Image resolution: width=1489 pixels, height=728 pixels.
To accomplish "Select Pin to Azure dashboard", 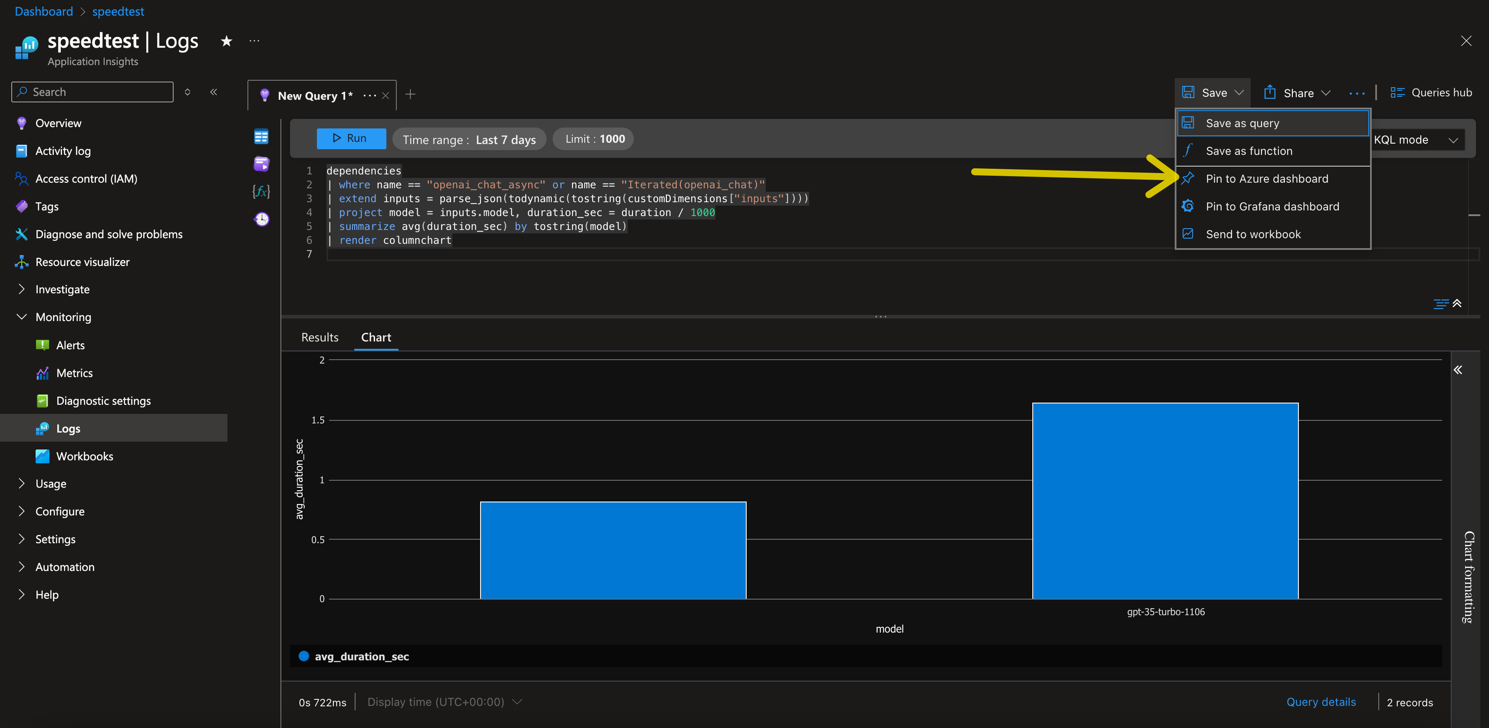I will click(x=1266, y=179).
